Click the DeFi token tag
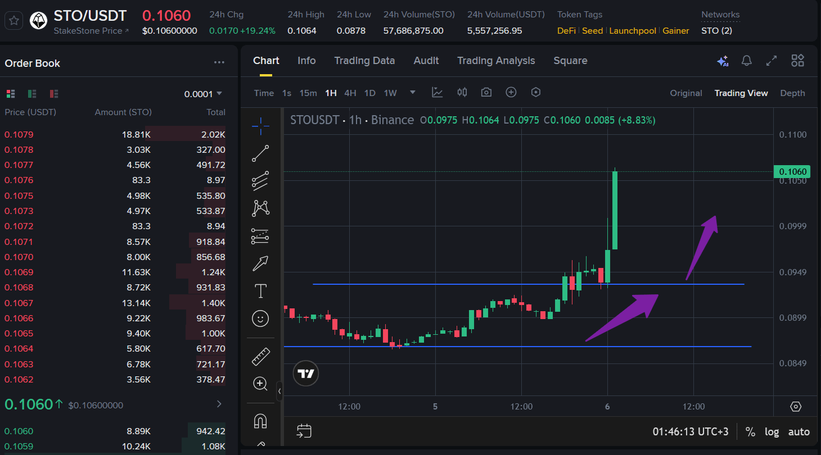The image size is (821, 455). pos(566,31)
